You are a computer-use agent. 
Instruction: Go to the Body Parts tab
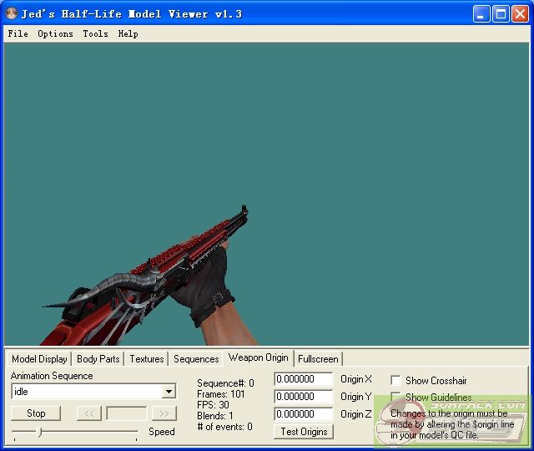[98, 359]
